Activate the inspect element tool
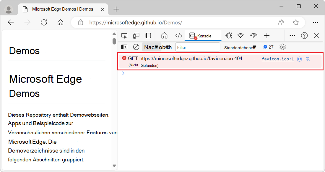 click(x=124, y=35)
